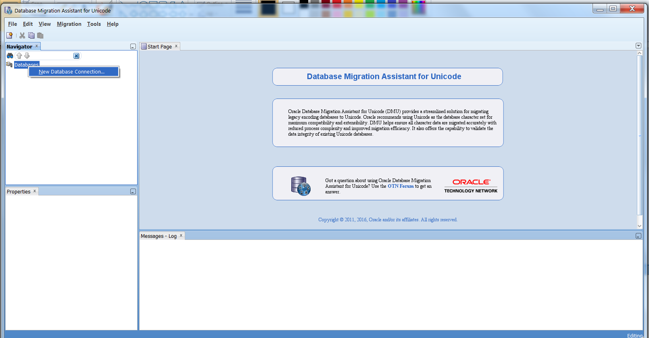Select the Properties tab
The width and height of the screenshot is (649, 338).
(x=19, y=191)
